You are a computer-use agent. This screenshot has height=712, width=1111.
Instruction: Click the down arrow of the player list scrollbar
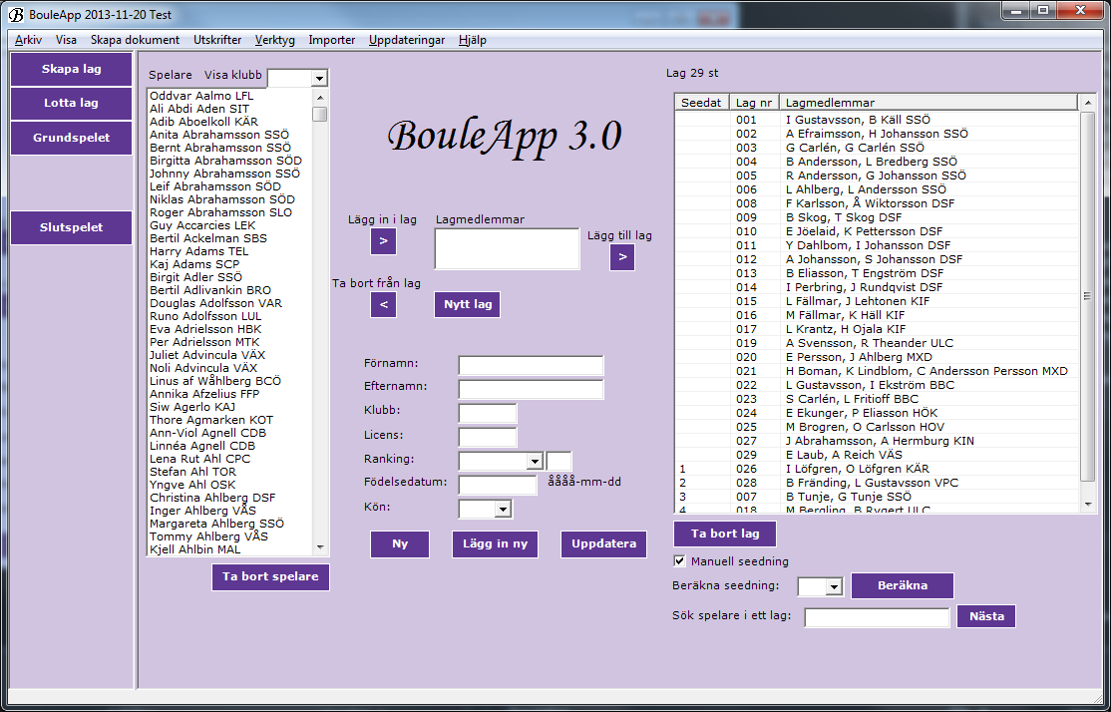[320, 546]
